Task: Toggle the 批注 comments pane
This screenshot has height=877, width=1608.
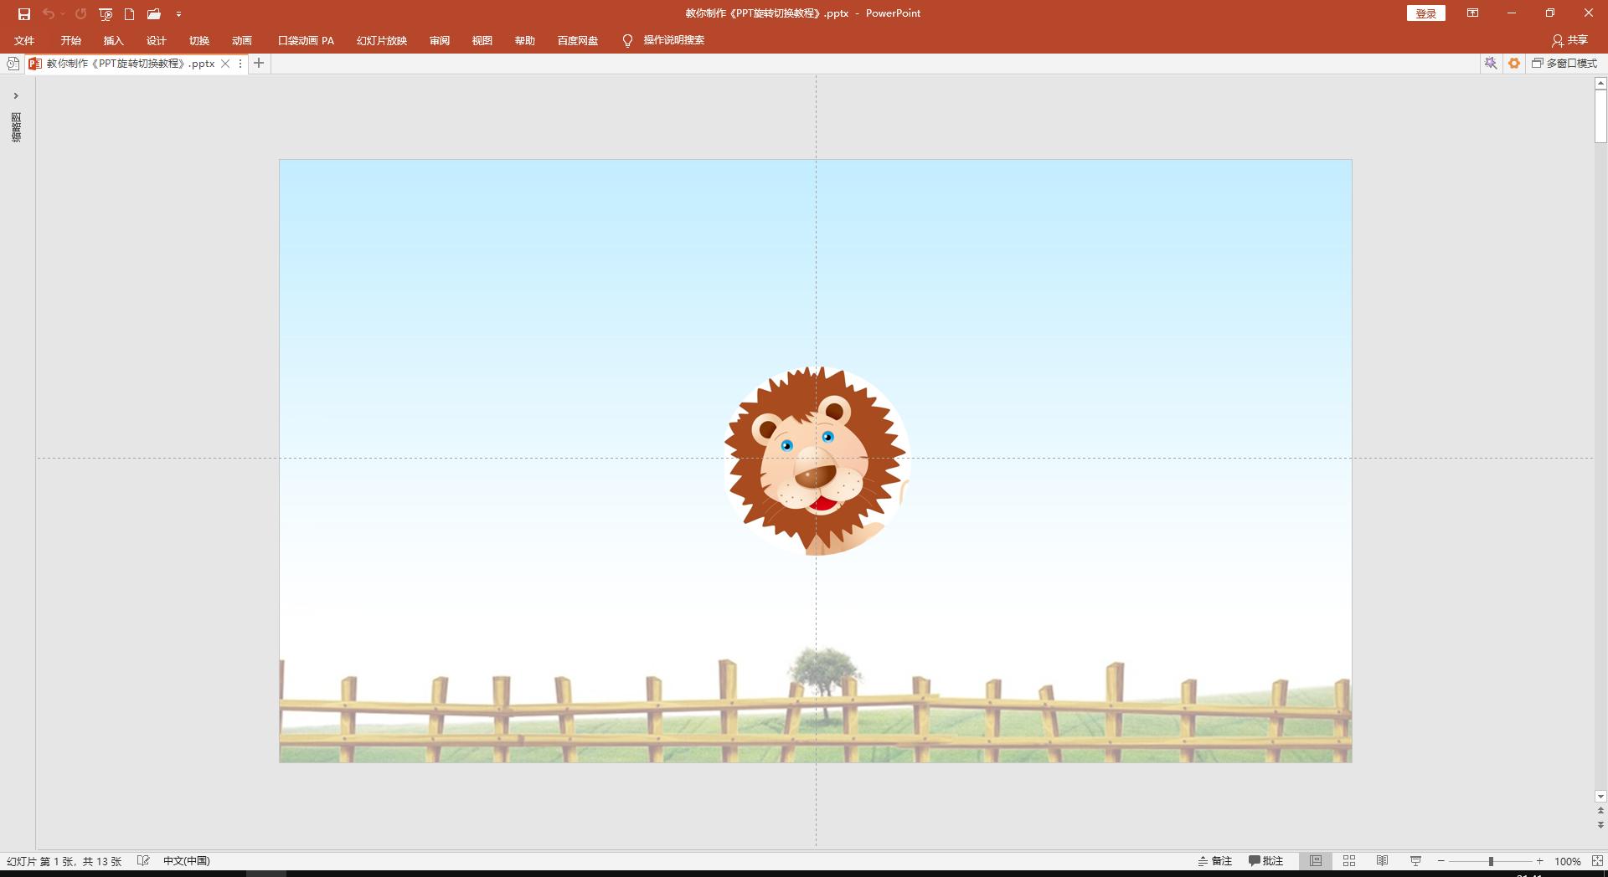Action: (1266, 861)
